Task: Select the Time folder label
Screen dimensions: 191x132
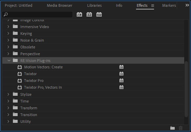Action: tap(24, 101)
